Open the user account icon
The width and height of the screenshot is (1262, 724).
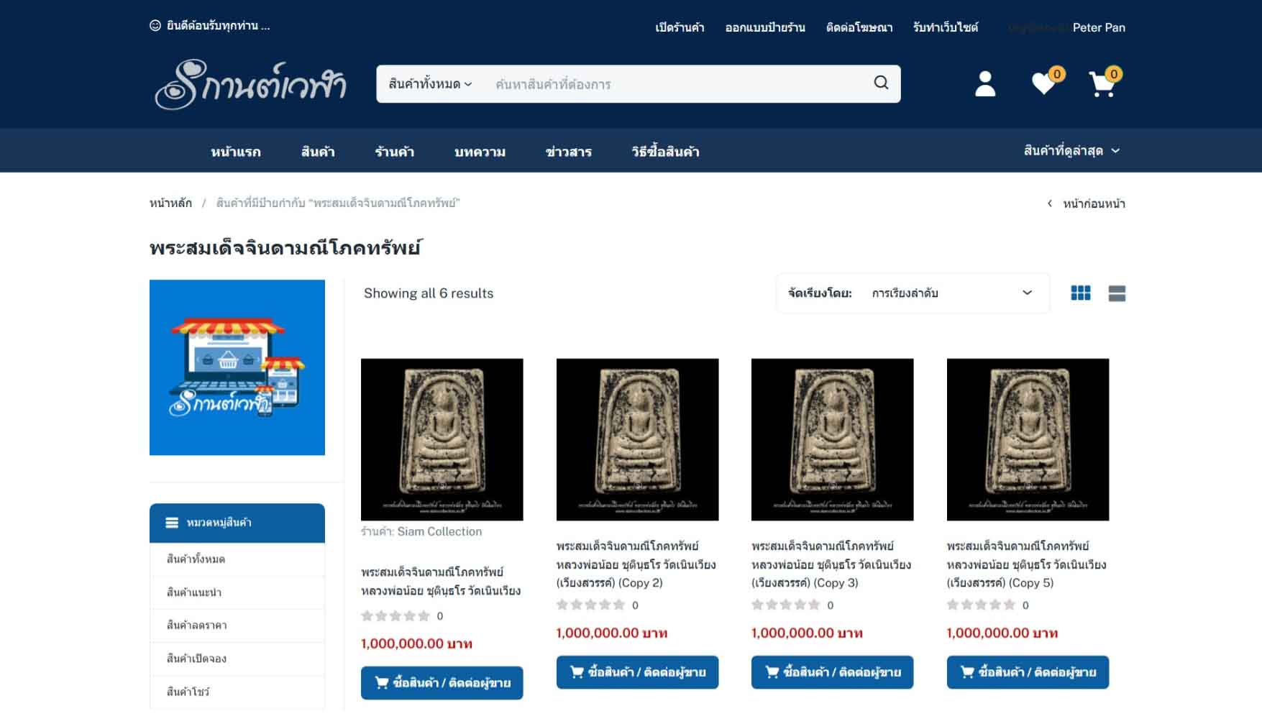(985, 83)
